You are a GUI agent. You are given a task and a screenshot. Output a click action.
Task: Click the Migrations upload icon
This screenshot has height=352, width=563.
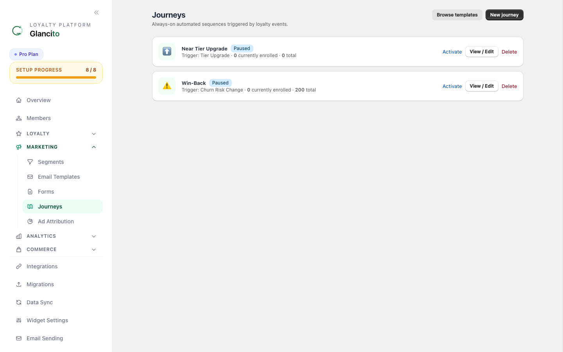(19, 284)
